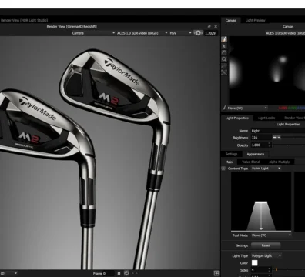Click the Reset settings button

pos(266,245)
